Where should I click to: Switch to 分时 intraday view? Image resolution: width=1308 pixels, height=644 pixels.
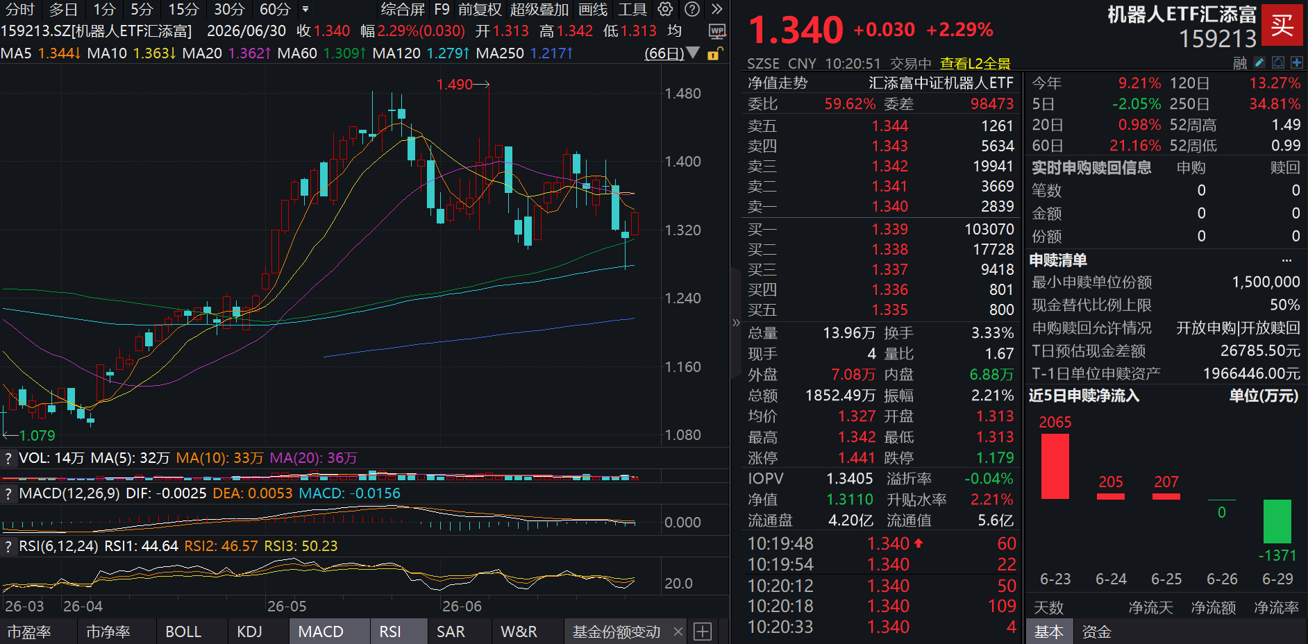(x=19, y=9)
